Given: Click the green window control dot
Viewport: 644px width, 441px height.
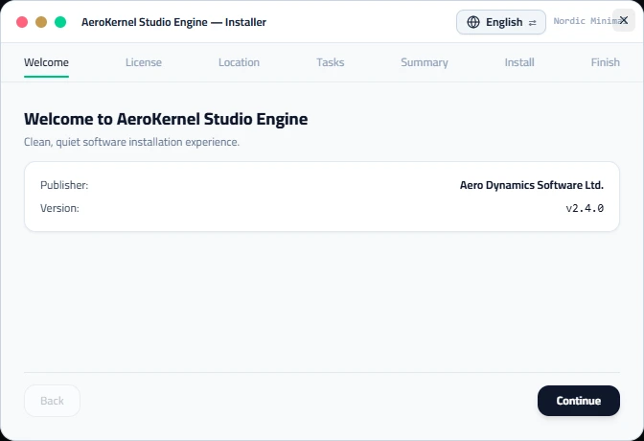Looking at the screenshot, I should (x=60, y=22).
